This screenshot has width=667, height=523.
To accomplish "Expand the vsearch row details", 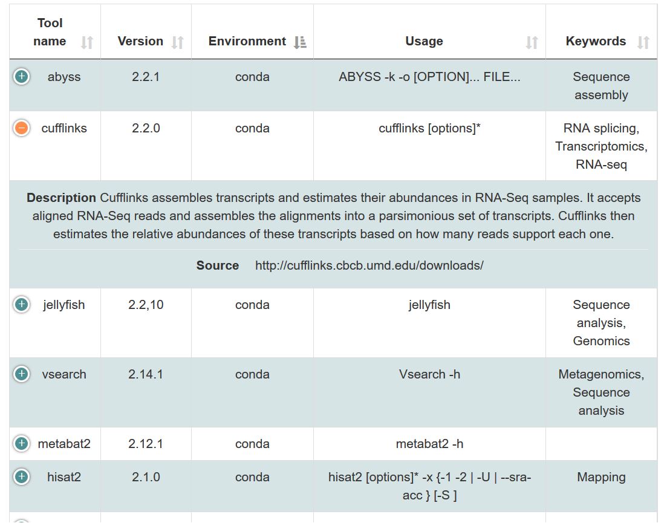I will (22, 374).
